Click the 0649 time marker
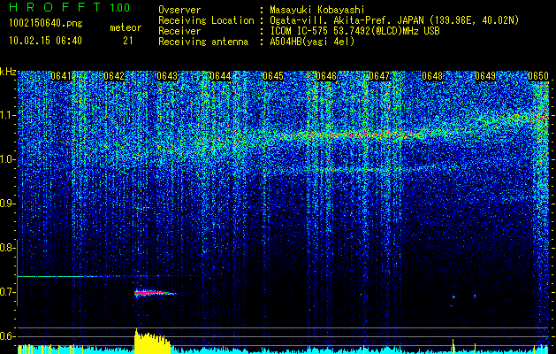 coord(485,76)
